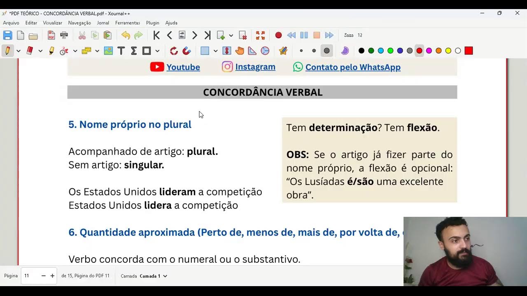Create a new blank journal
This screenshot has height=296, width=527.
[20, 35]
